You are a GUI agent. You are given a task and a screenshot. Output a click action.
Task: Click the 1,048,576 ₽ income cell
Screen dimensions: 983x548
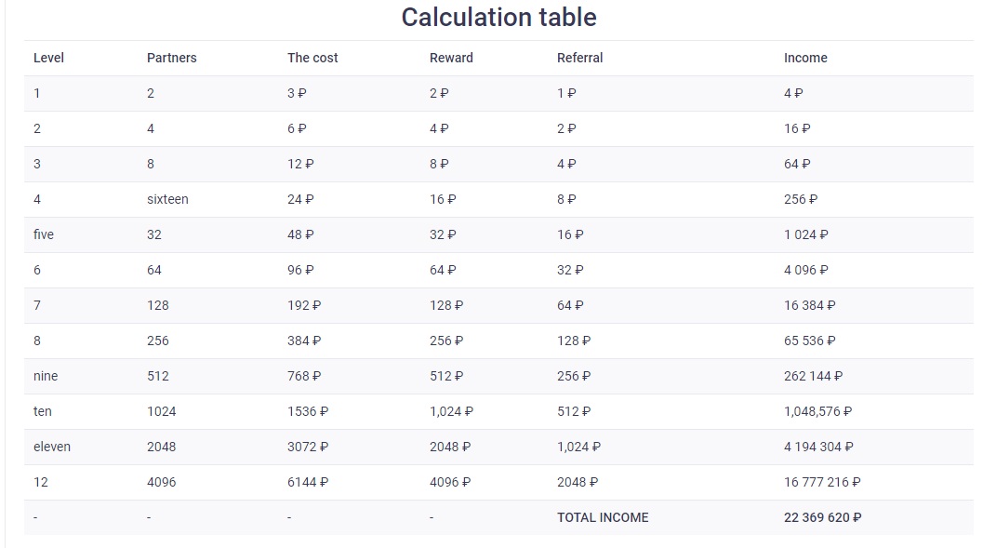[x=817, y=411]
